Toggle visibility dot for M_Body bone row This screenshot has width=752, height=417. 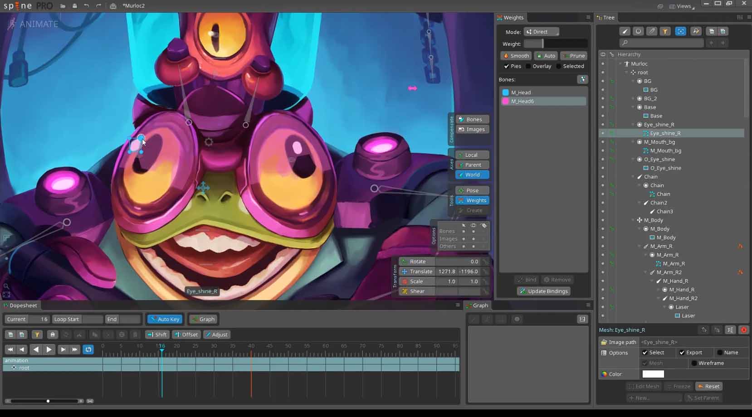pyautogui.click(x=603, y=220)
